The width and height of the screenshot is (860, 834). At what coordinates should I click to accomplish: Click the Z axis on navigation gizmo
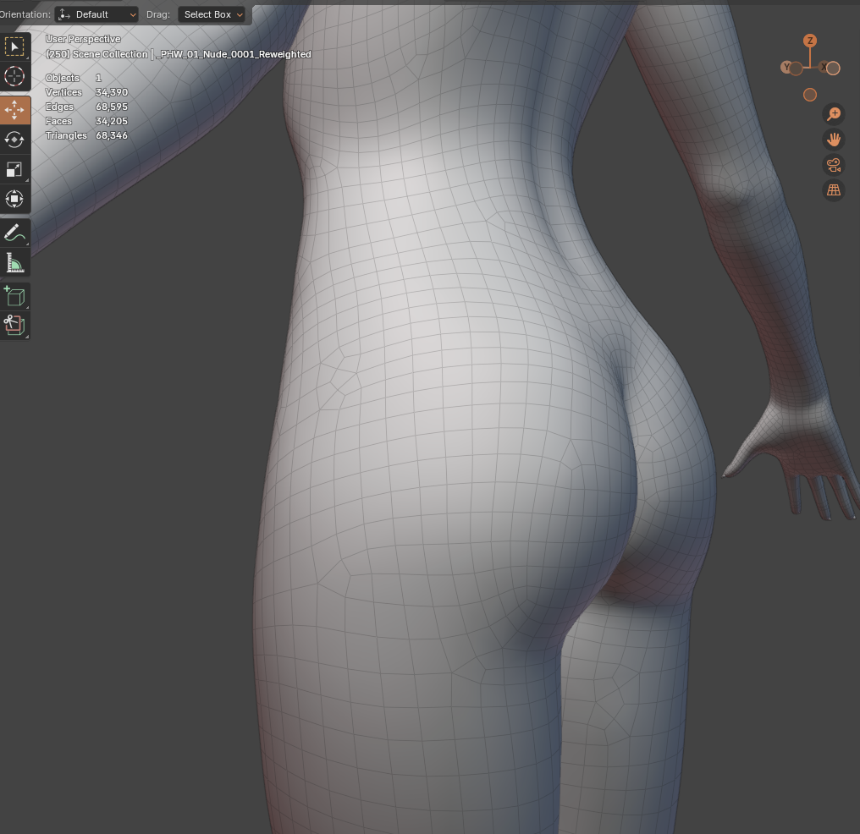pos(810,41)
